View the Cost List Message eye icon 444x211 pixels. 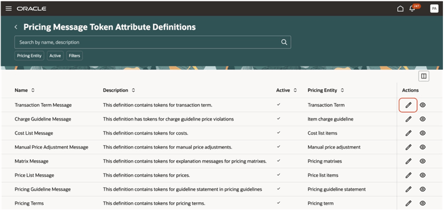(x=423, y=133)
